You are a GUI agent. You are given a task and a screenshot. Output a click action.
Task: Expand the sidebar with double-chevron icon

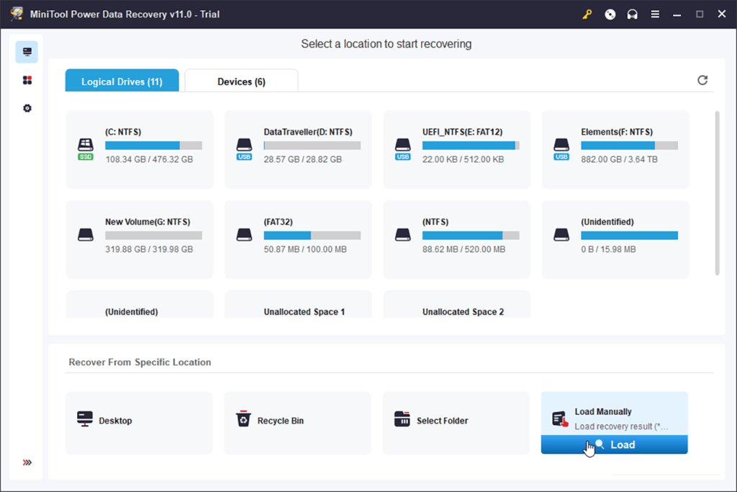(27, 462)
